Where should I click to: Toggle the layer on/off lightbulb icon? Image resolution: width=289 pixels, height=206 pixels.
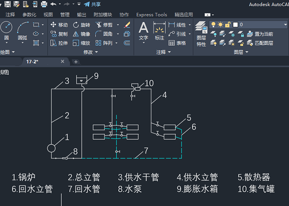coord(213,24)
